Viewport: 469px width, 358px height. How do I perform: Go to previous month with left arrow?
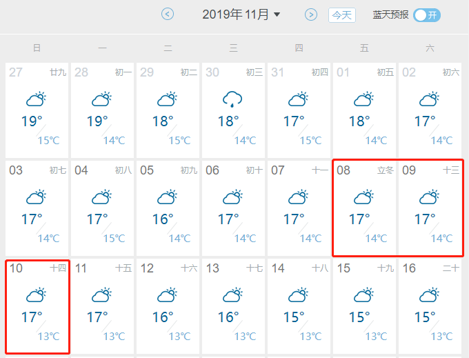point(168,14)
